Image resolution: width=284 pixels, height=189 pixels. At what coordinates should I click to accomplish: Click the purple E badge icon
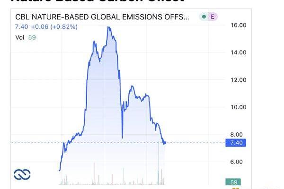pos(213,17)
